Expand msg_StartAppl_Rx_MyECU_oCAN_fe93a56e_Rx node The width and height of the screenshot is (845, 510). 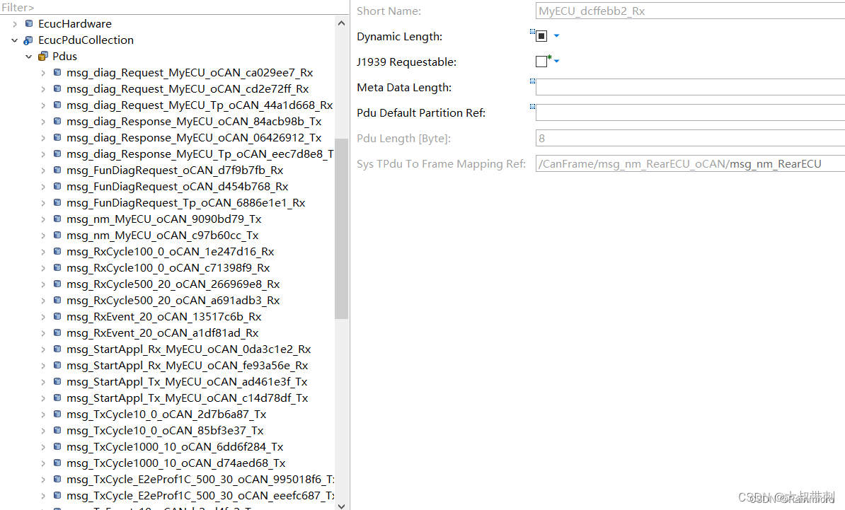tap(43, 365)
